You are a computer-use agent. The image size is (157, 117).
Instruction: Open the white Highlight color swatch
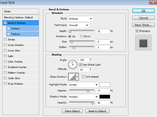(x=105, y=85)
